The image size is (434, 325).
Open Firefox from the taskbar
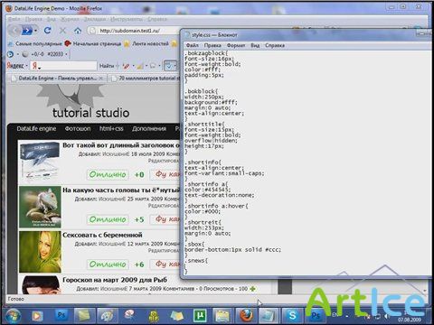pos(246,315)
